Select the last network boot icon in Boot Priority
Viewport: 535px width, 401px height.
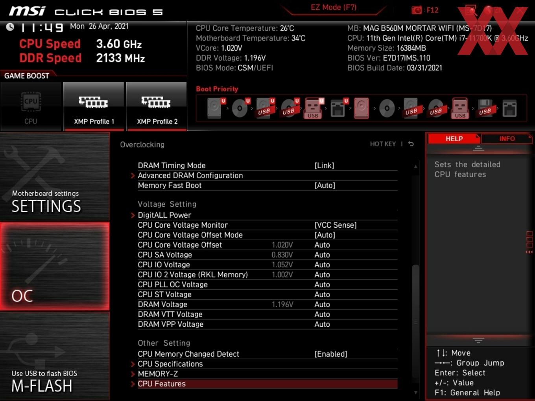point(509,108)
